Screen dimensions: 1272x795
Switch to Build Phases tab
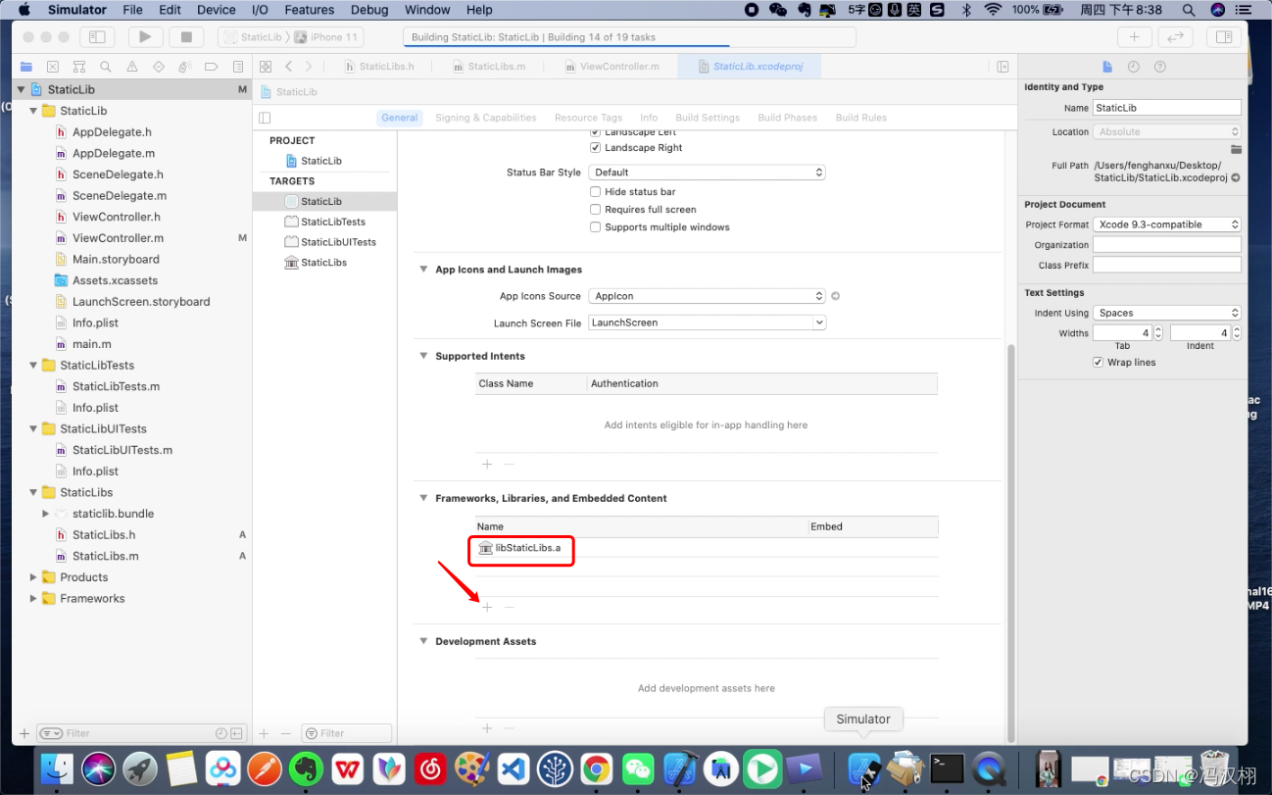(x=787, y=118)
